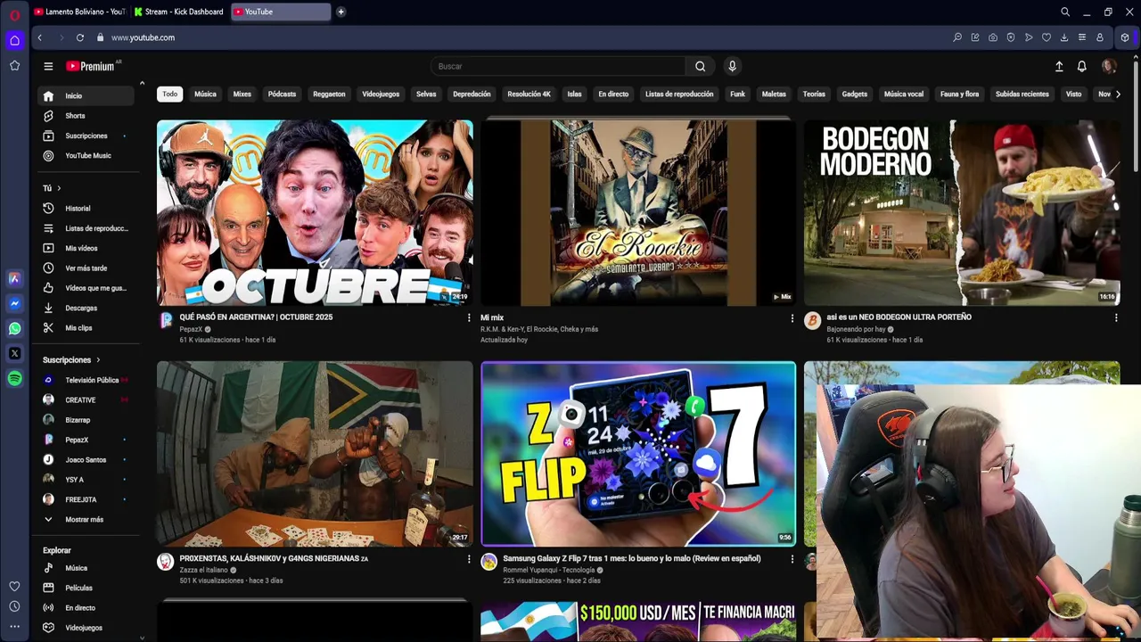The height and width of the screenshot is (642, 1141).
Task: Open the notifications bell
Action: (x=1081, y=66)
